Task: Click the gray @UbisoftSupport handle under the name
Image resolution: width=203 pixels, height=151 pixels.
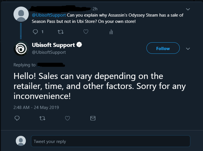Action: tap(49, 52)
